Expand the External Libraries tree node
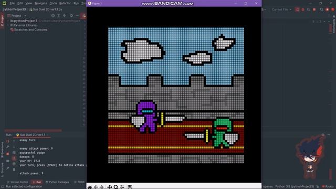The height and width of the screenshot is (189, 336). coord(8,25)
